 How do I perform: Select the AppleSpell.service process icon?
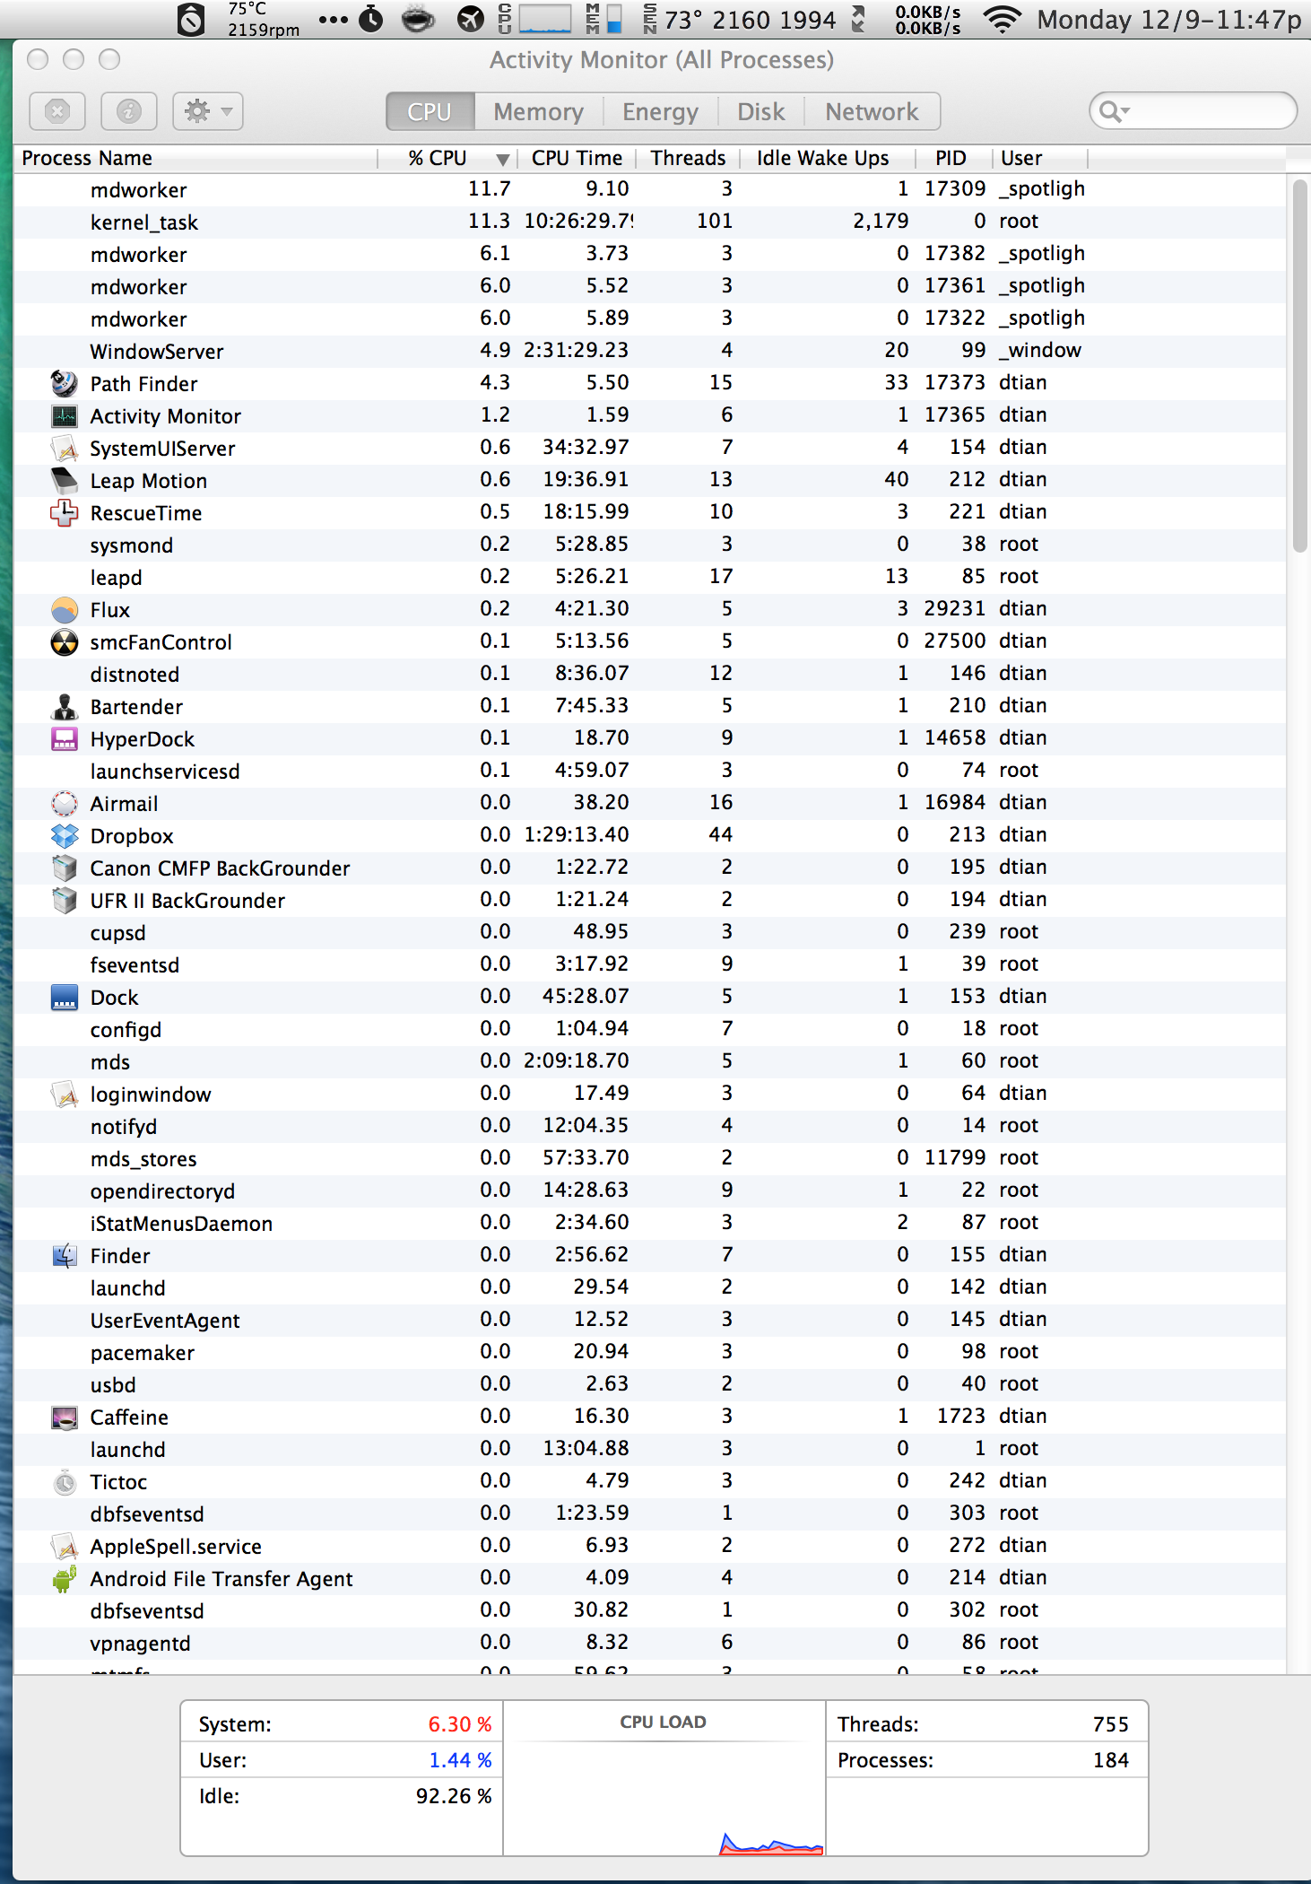(65, 1547)
